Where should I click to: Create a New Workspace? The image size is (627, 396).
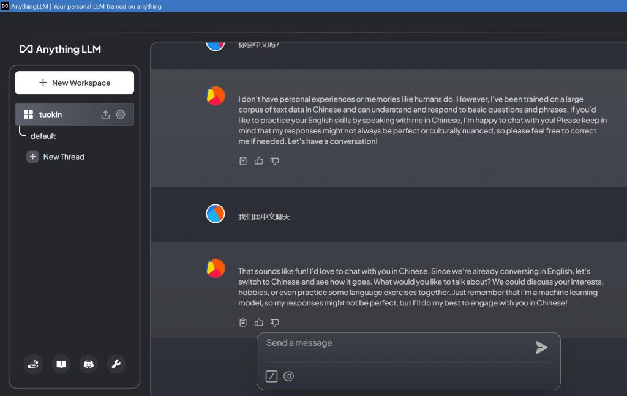click(74, 83)
